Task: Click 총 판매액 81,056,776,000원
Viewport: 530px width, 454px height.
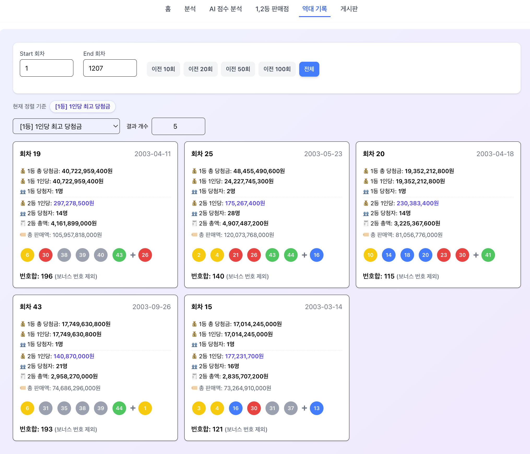Action: (407, 235)
